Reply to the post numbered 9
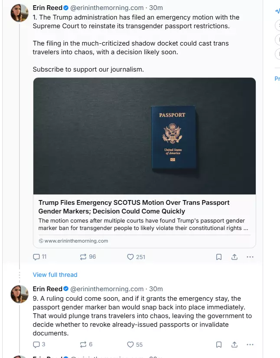This screenshot has height=358, width=280. [37, 345]
